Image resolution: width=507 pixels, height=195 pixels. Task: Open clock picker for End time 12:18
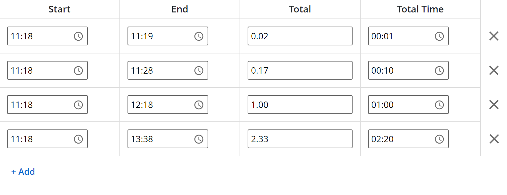coord(199,105)
